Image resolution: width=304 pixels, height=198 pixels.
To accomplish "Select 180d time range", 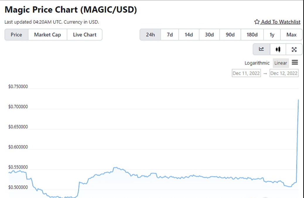I will click(252, 35).
